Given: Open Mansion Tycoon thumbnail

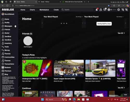Looking at the screenshot, I should [100, 68].
